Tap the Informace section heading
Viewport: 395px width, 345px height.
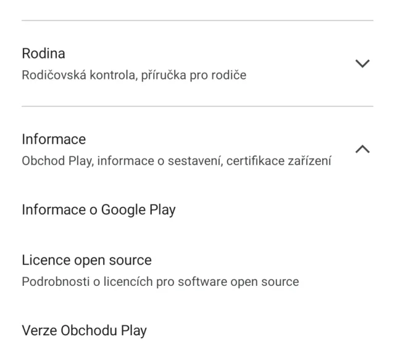(53, 139)
